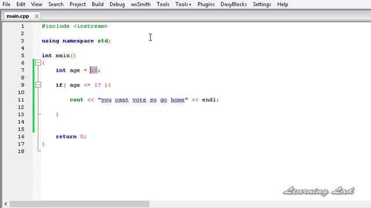Click the closing brace on line 17
Screen dimensions: 371x208
(x=43, y=144)
